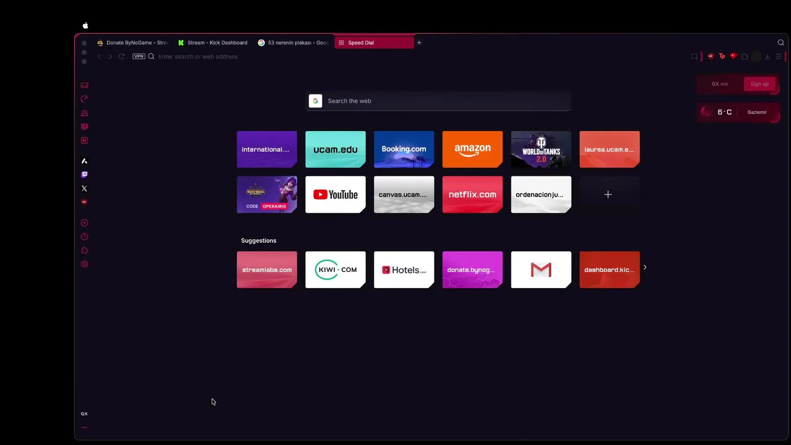The width and height of the screenshot is (791, 445).
Task: Open GX Mods striped icon in sidebar
Action: 85,127
